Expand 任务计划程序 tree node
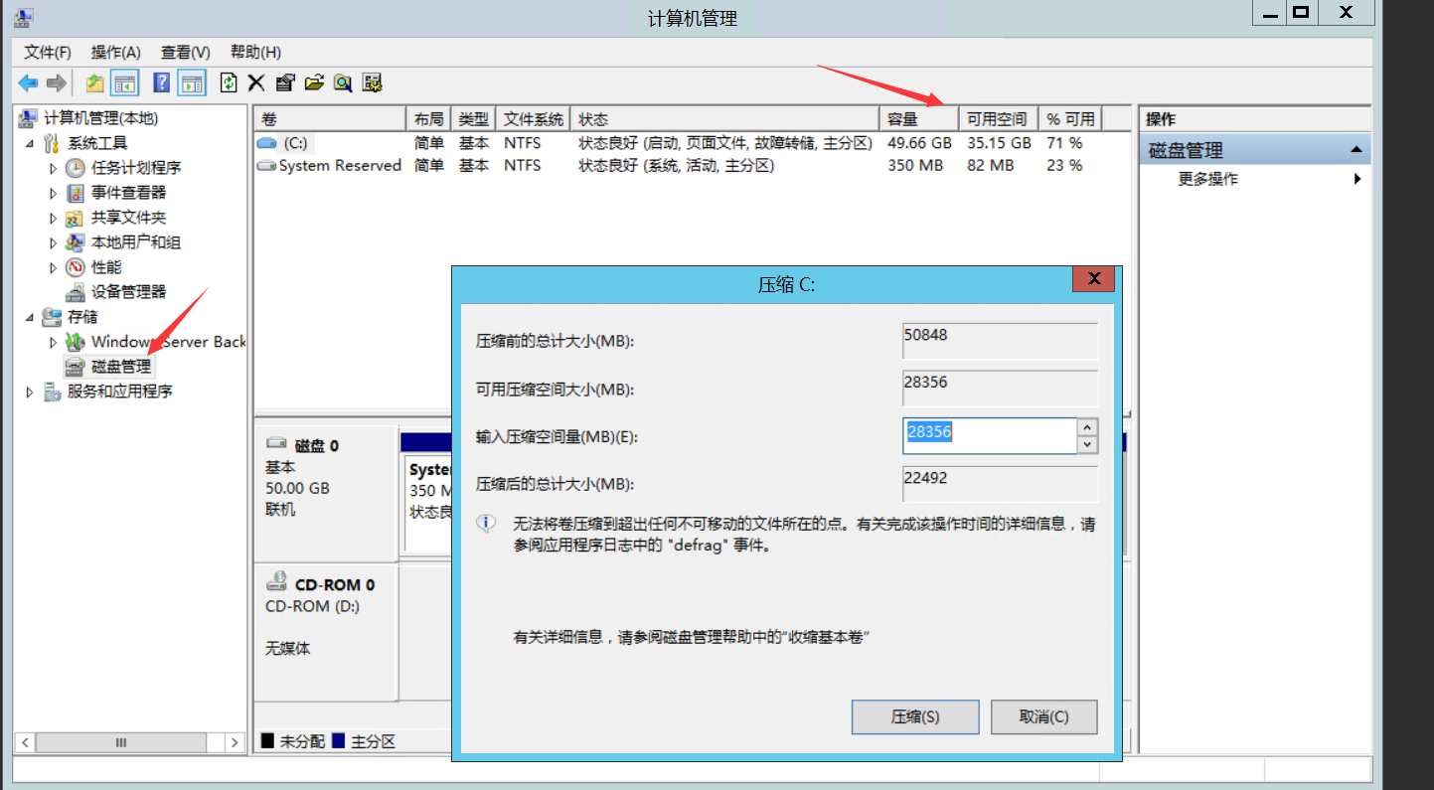1434x790 pixels. (x=52, y=167)
